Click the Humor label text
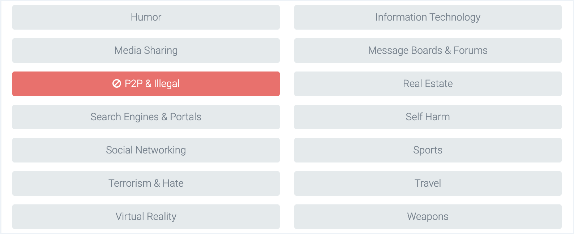Viewport: 574px width, 234px height. (146, 17)
